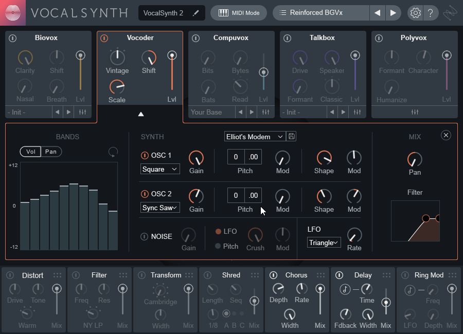This screenshot has height=334, width=463.
Task: Click the Delay time note sync icon
Action: pos(345,289)
